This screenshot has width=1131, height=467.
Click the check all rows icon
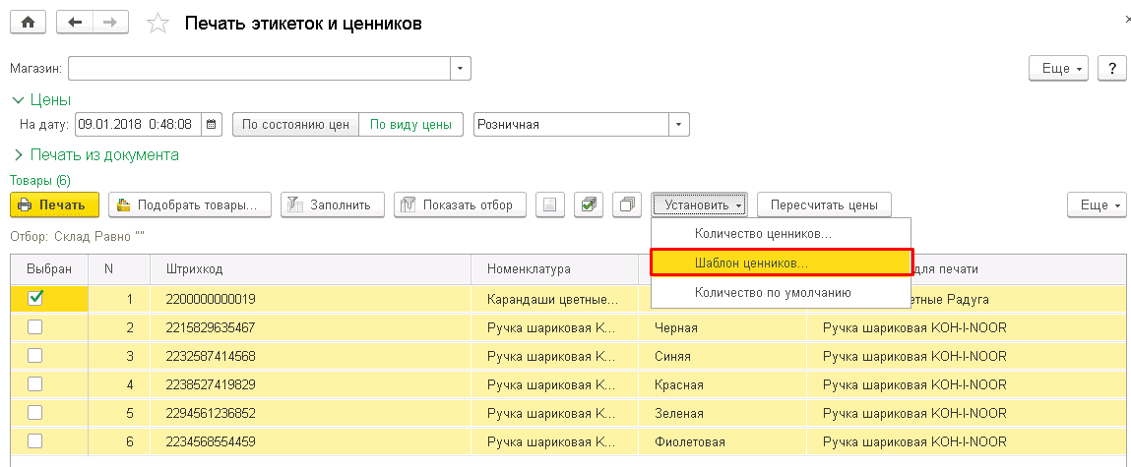(588, 204)
